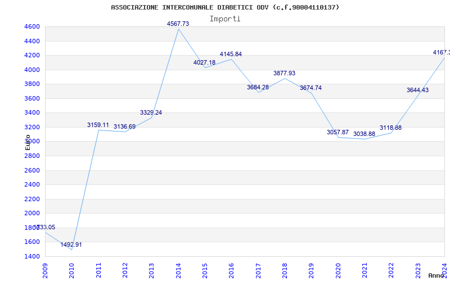Click the 2011 x-axis year label
Image resolution: width=450 pixels, height=281 pixels.
pyautogui.click(x=98, y=271)
